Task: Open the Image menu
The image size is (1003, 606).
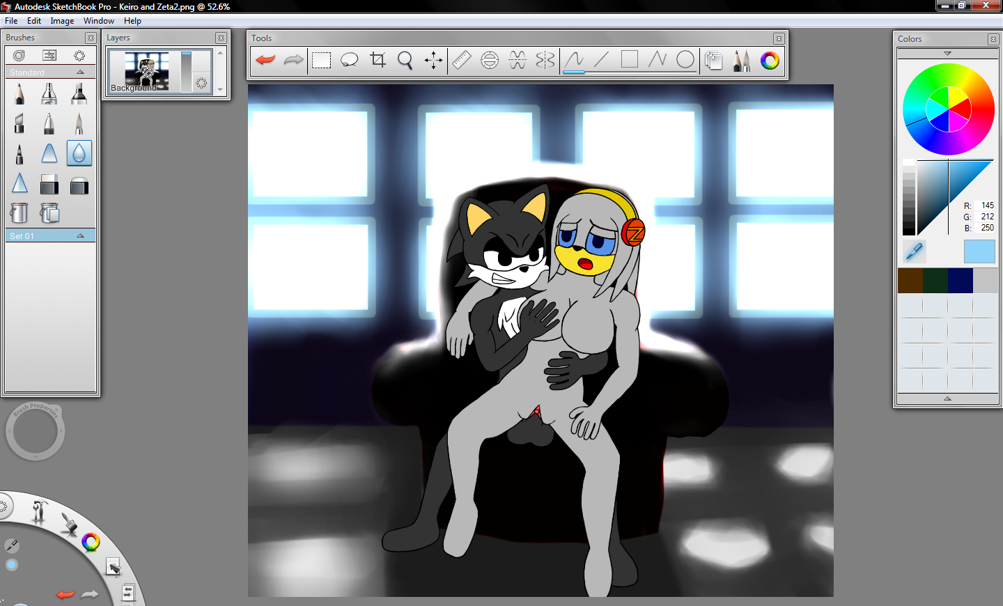Action: point(62,21)
